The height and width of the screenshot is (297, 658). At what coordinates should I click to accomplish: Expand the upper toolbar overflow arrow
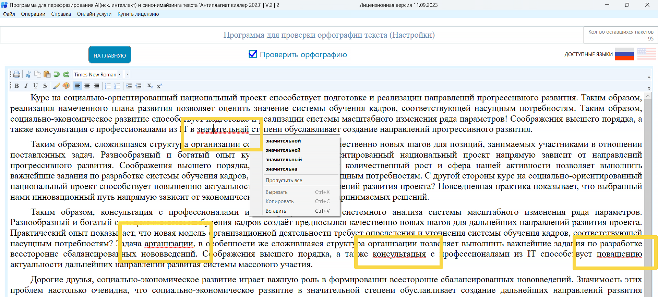pos(649,77)
